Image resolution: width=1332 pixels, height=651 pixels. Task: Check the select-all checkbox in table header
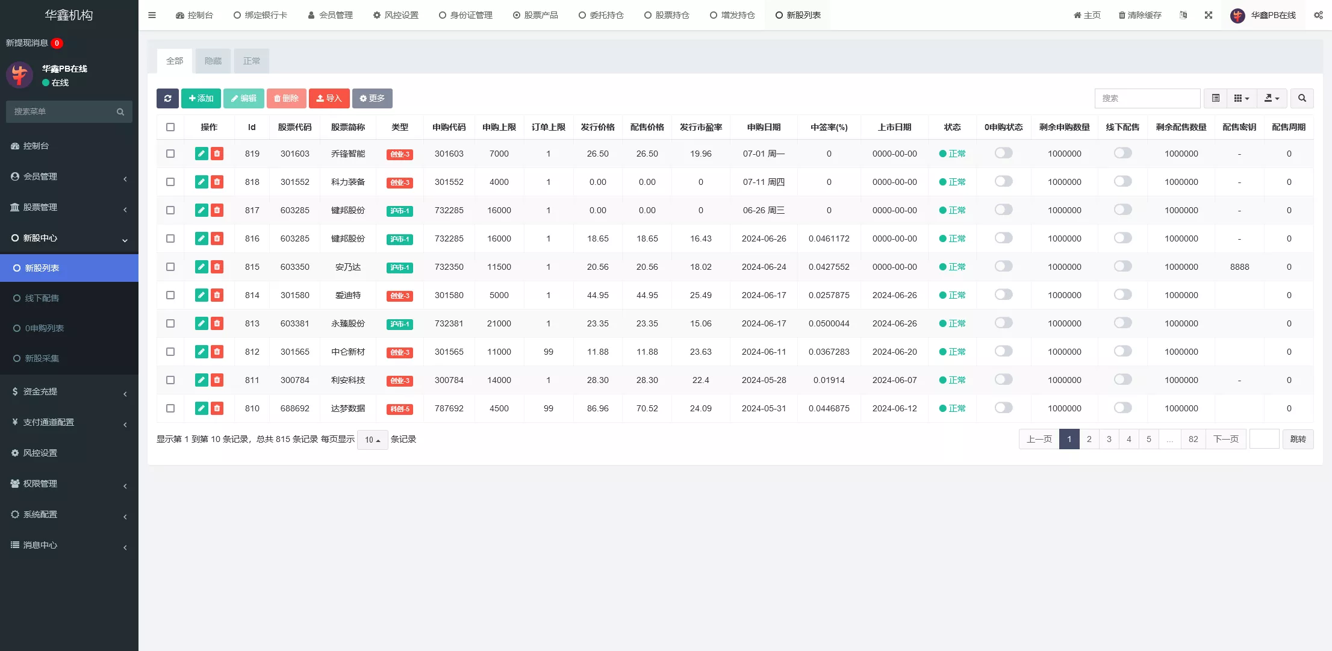[170, 127]
